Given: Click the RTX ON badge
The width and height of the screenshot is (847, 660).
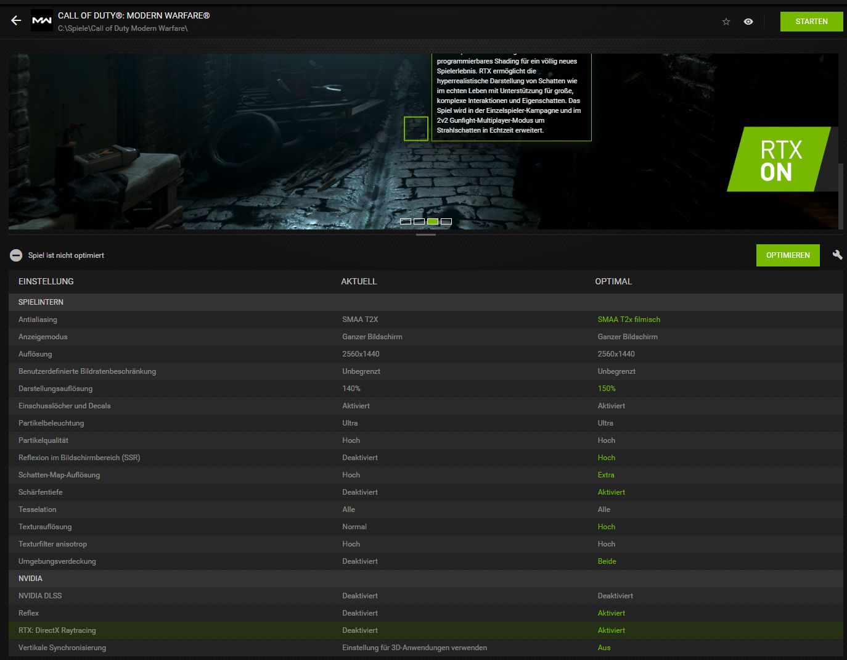Looking at the screenshot, I should point(779,159).
